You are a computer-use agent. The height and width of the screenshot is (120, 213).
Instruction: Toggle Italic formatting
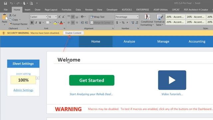coord(36,23)
